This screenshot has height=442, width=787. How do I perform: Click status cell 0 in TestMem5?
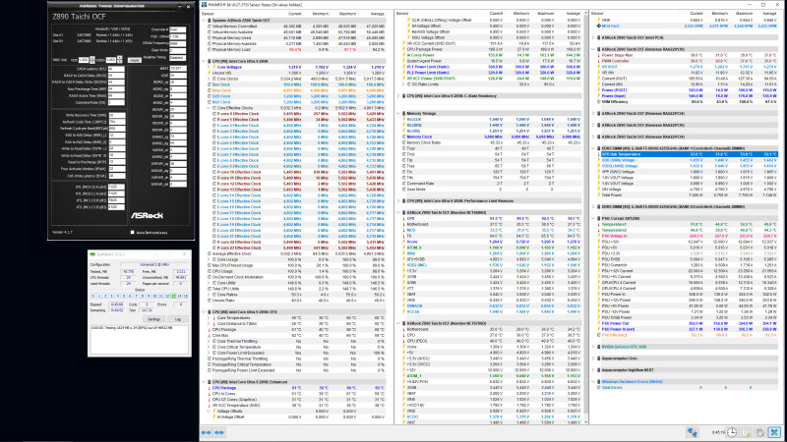click(92, 297)
